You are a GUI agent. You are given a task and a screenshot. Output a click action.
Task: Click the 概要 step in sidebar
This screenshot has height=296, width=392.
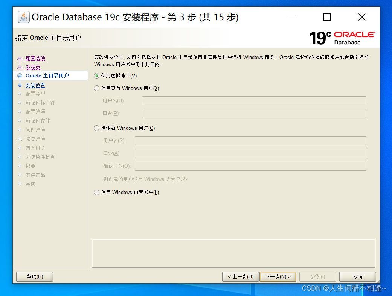pos(30,166)
